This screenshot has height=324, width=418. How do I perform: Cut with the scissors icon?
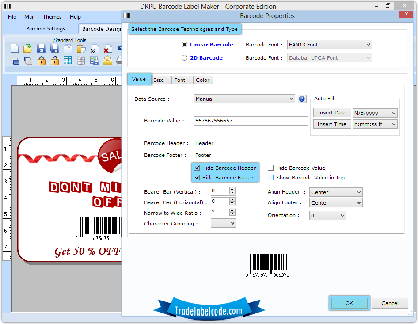point(94,49)
